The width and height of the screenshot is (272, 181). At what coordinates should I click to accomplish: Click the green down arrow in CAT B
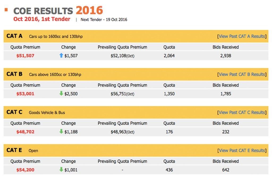tap(61, 93)
